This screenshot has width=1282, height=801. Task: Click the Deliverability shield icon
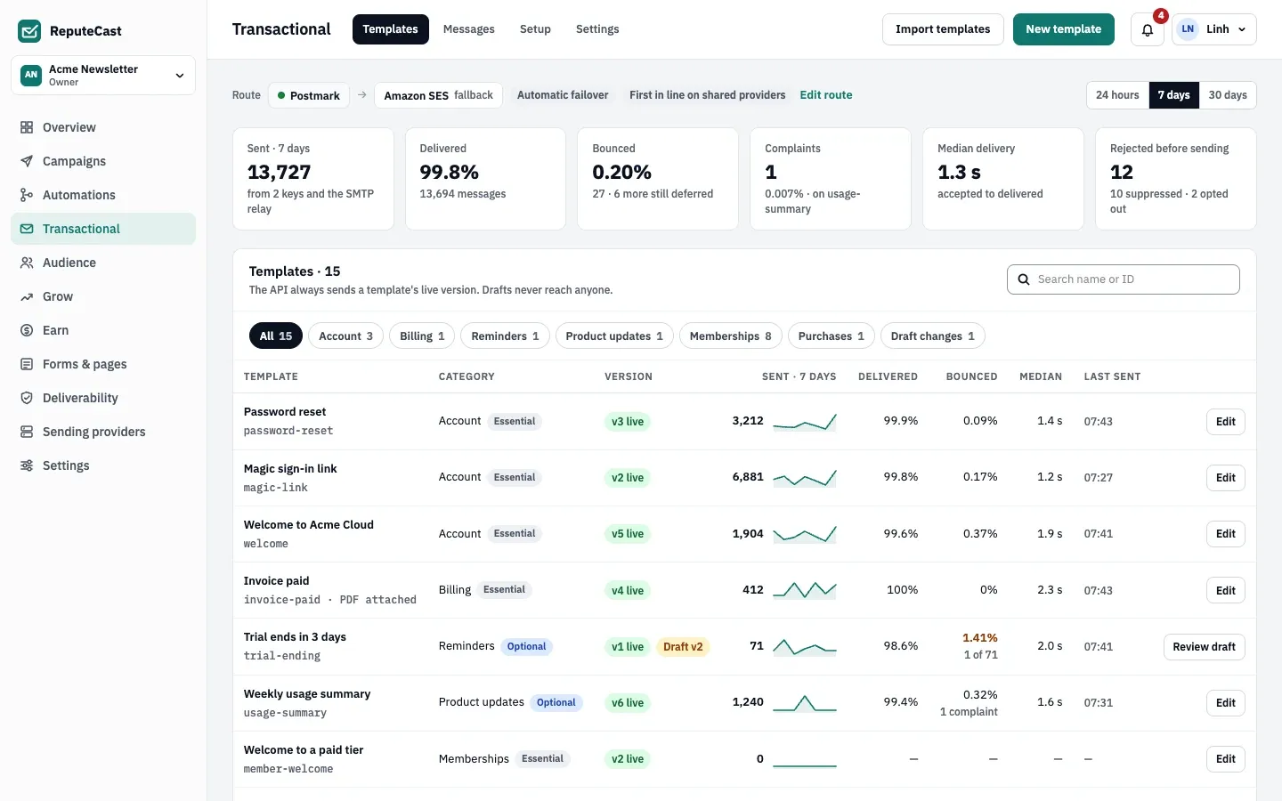pyautogui.click(x=27, y=398)
